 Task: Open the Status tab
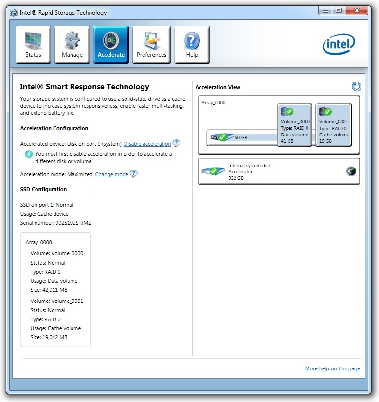coord(34,45)
